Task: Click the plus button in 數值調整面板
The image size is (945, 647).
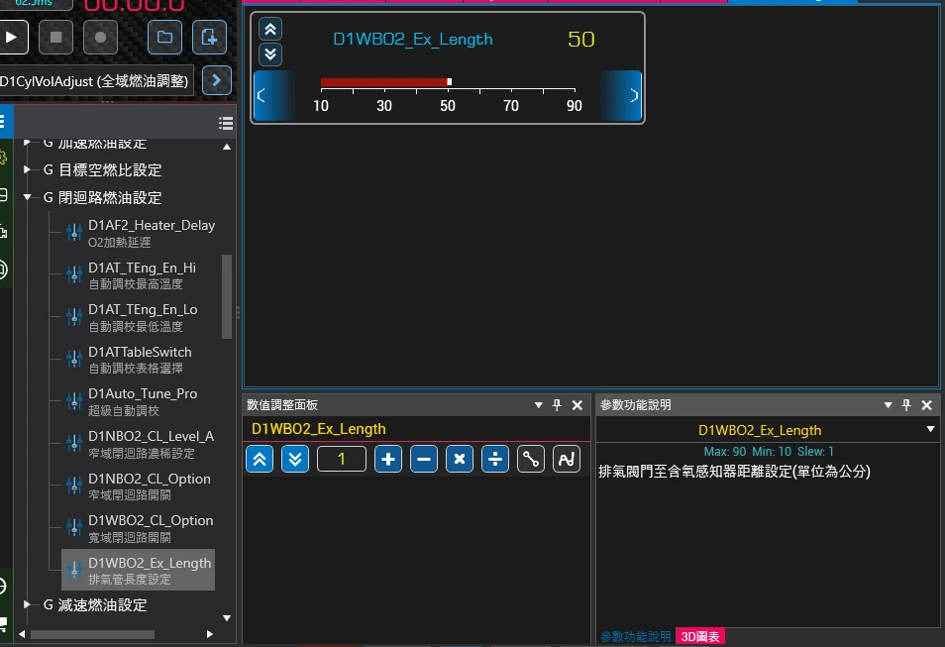Action: pos(388,460)
